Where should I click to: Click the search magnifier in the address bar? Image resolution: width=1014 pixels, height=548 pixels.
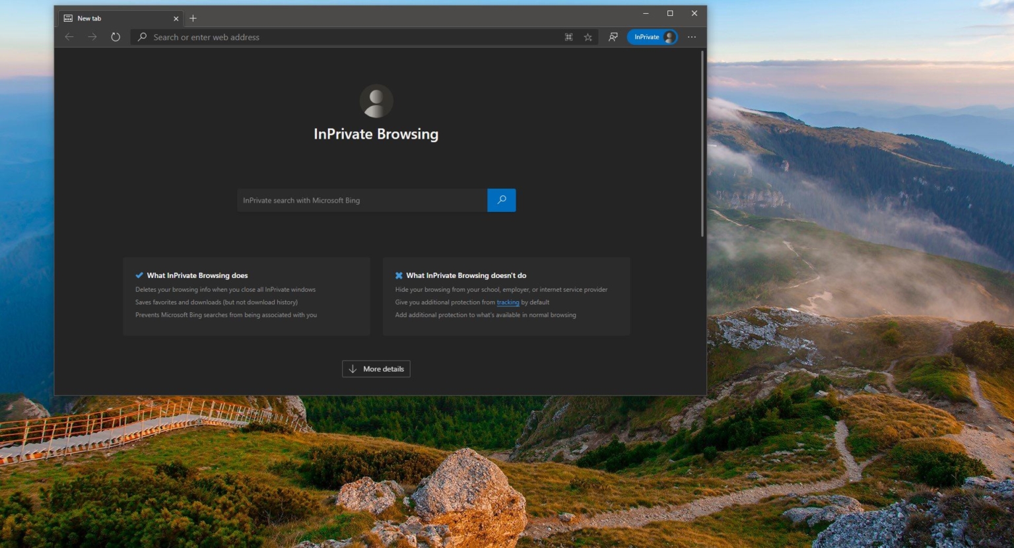pos(142,37)
